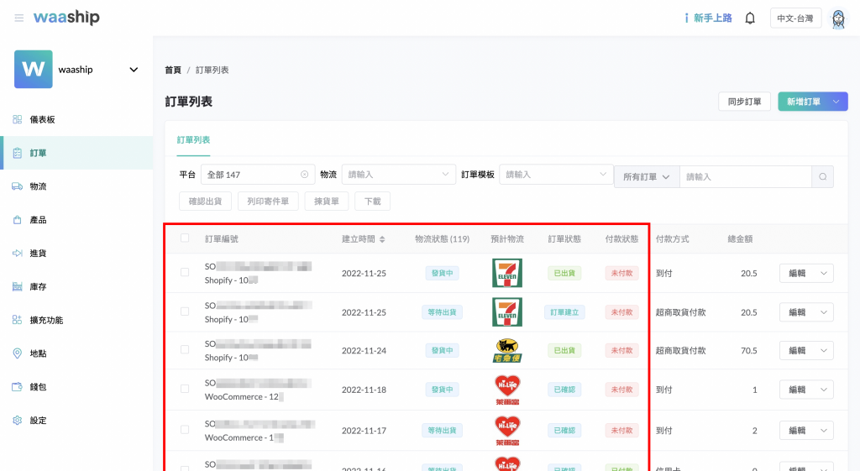Viewport: 860px width, 471px height.
Task: Select the 訂單列表 tab
Action: pos(193,139)
